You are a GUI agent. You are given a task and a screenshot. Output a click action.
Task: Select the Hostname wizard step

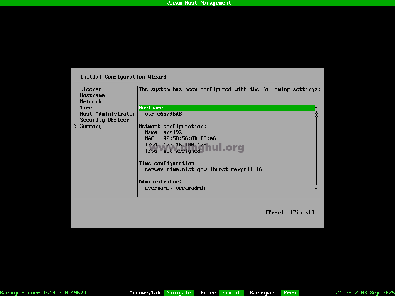click(x=92, y=96)
